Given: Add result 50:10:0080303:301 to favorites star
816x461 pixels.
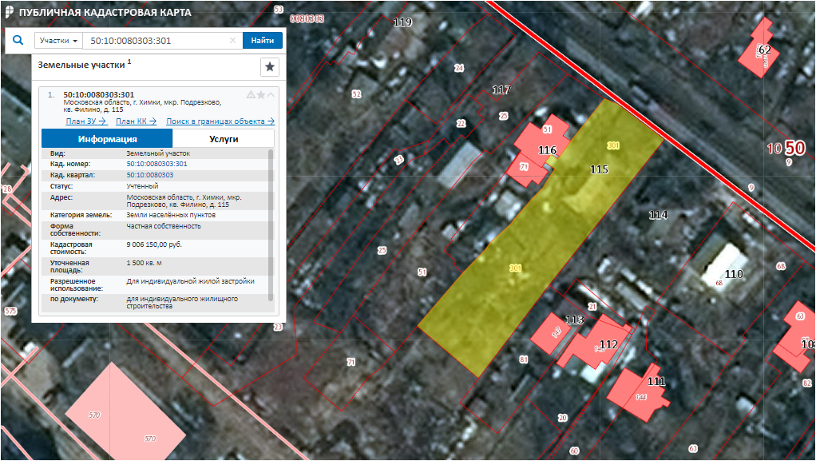Looking at the screenshot, I should tap(260, 94).
